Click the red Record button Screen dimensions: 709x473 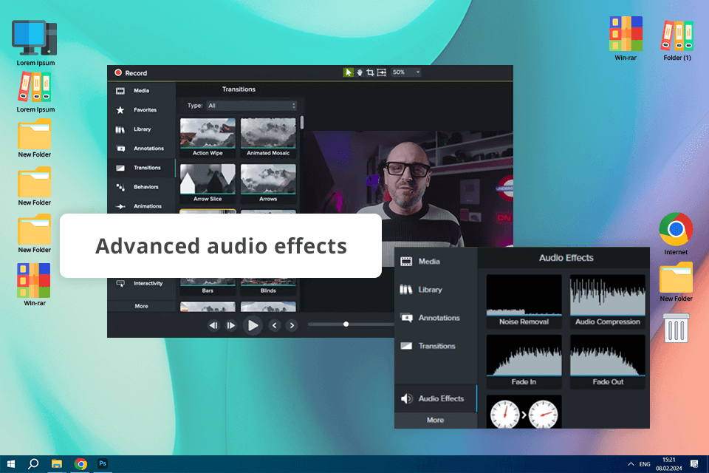click(x=131, y=73)
